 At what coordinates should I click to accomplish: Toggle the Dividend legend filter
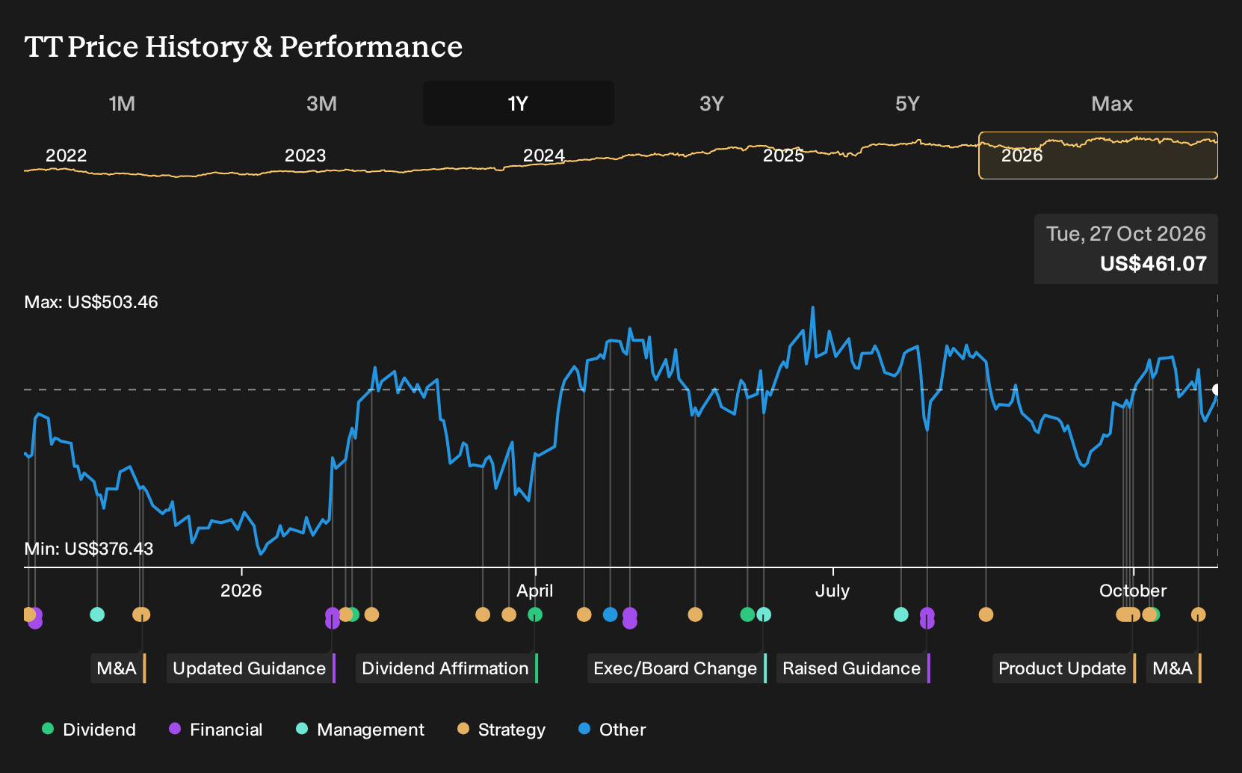click(89, 730)
